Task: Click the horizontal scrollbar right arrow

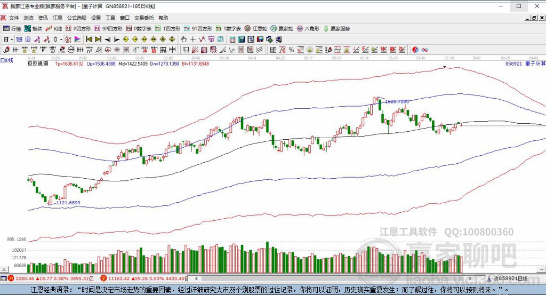Action: pyautogui.click(x=470, y=278)
